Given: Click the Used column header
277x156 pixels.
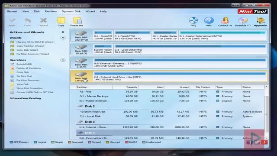Looking at the screenshot, I should (151, 87).
